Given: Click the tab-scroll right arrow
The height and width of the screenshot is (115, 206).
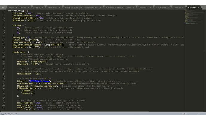Looking at the screenshot, I should coord(4,7).
